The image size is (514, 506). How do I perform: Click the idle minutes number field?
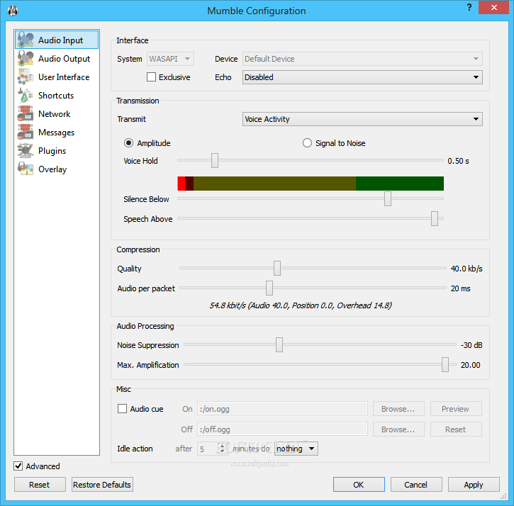(208, 449)
